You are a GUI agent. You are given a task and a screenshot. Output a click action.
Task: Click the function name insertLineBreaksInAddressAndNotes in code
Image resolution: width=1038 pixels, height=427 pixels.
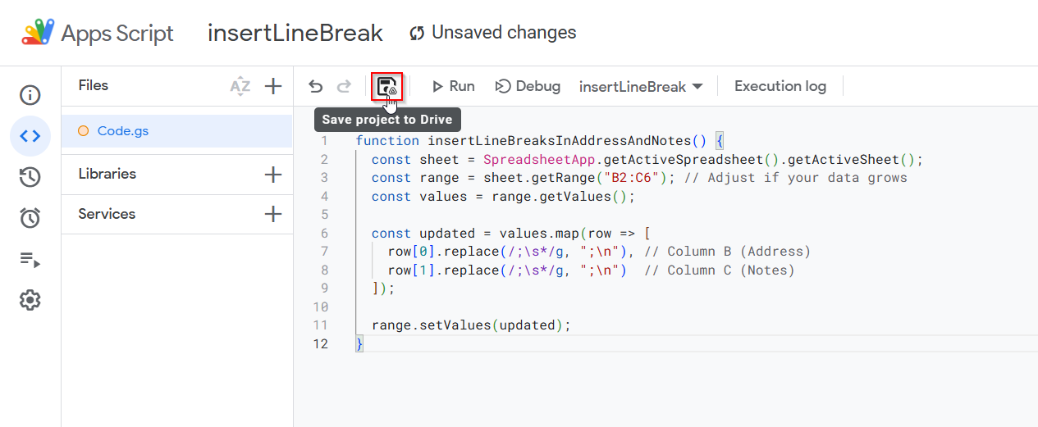559,141
